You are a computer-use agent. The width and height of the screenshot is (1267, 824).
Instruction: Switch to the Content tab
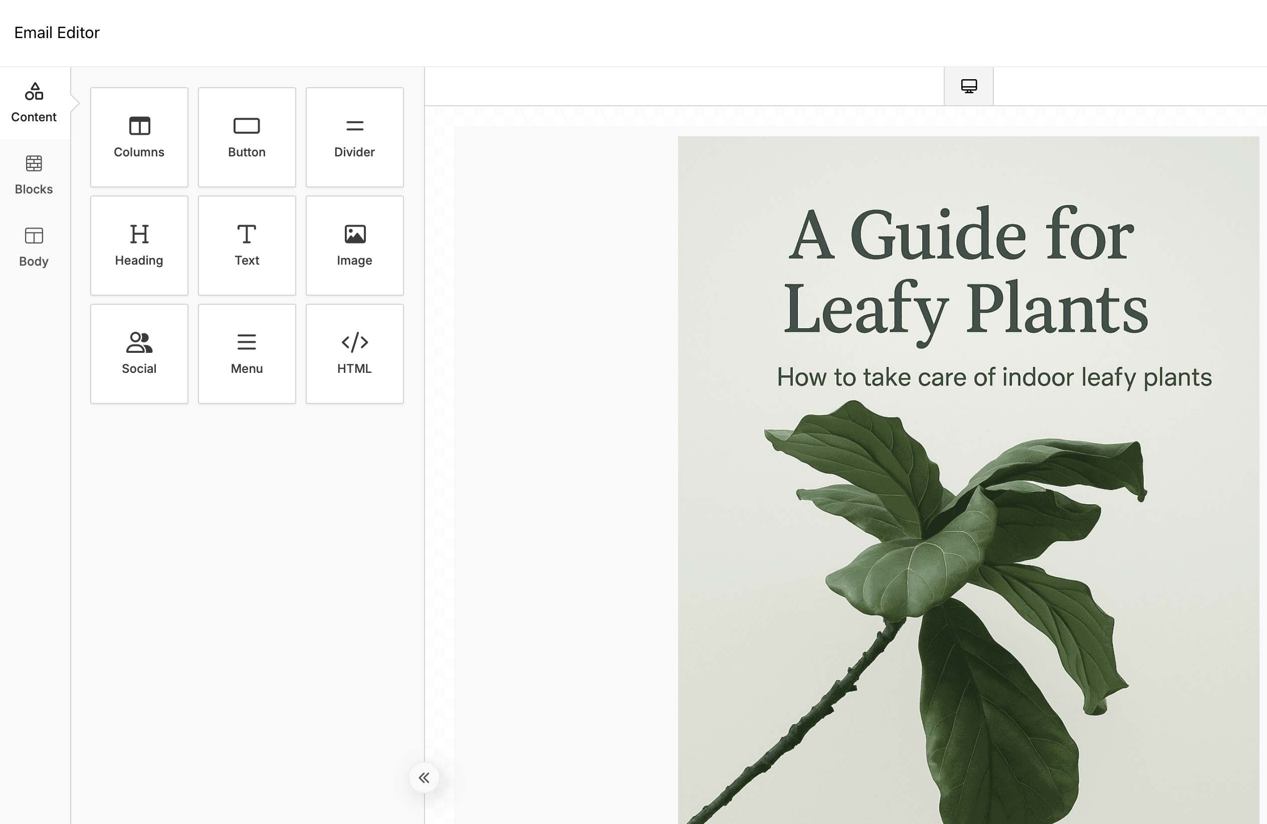click(34, 102)
